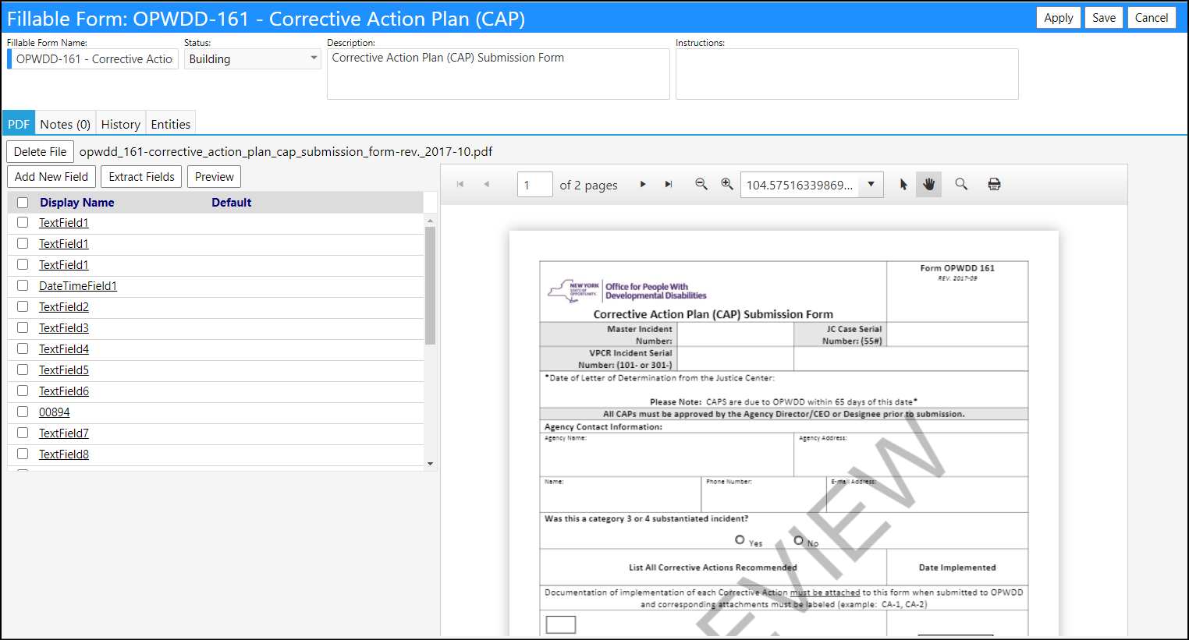The width and height of the screenshot is (1189, 640).
Task: Zoom out of the PDF
Action: coord(701,184)
